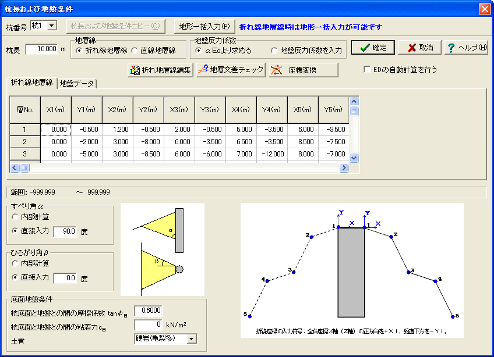Viewport: 494px width, 357px height.
Task: Click the 座標変換 transform icon
Action: coord(276,70)
